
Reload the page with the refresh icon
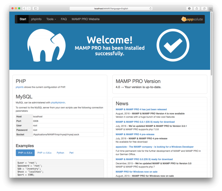(151, 8)
